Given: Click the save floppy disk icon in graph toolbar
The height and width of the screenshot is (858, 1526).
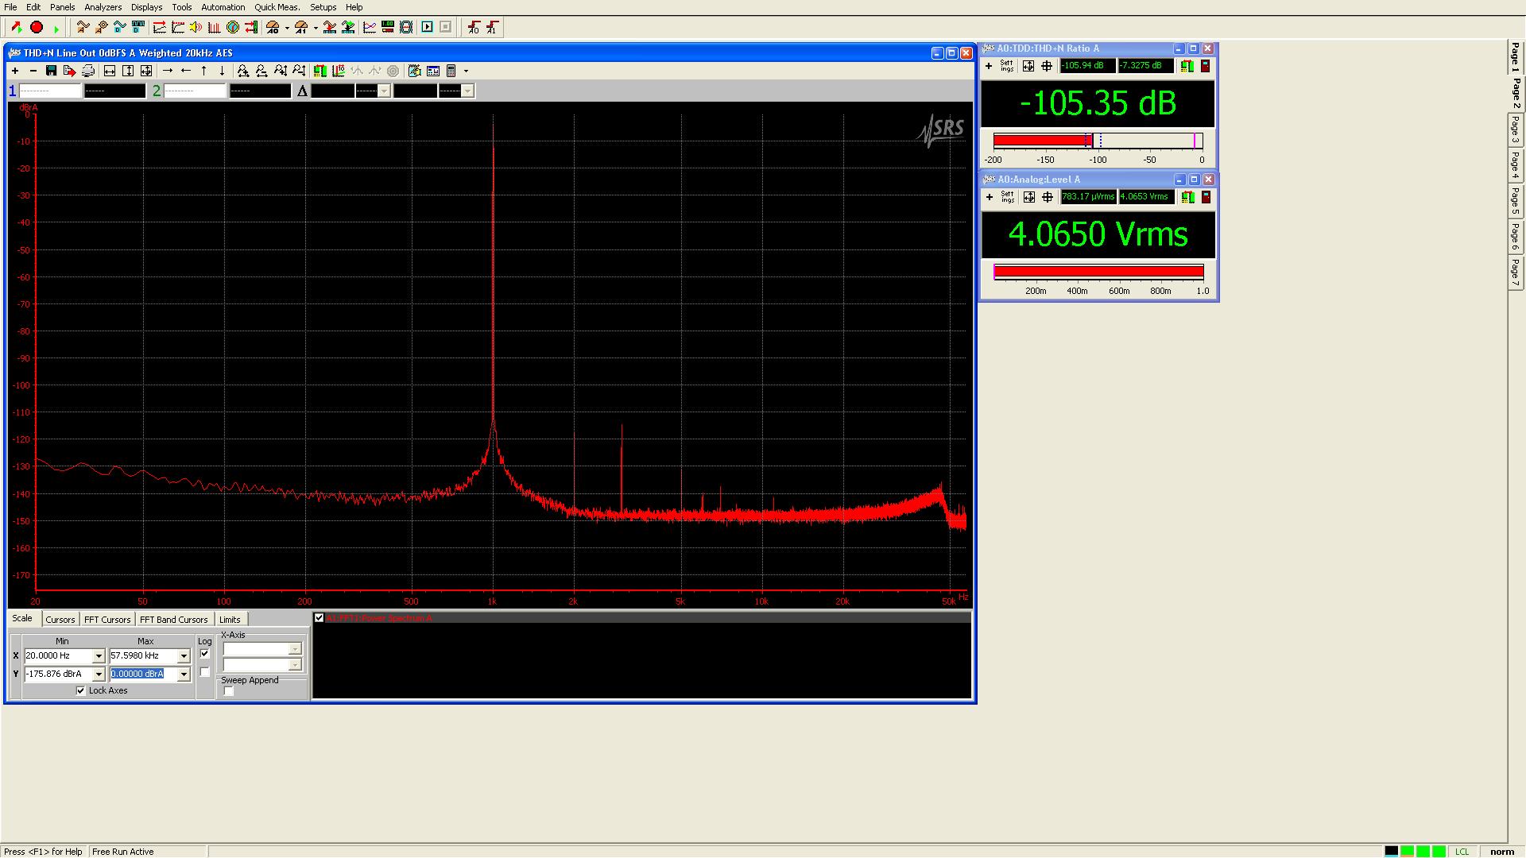Looking at the screenshot, I should [x=51, y=71].
